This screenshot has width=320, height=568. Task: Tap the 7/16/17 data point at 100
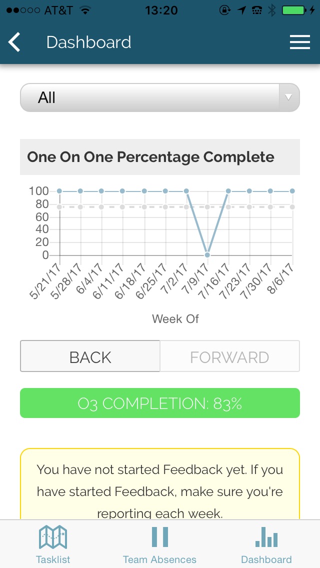(x=228, y=191)
